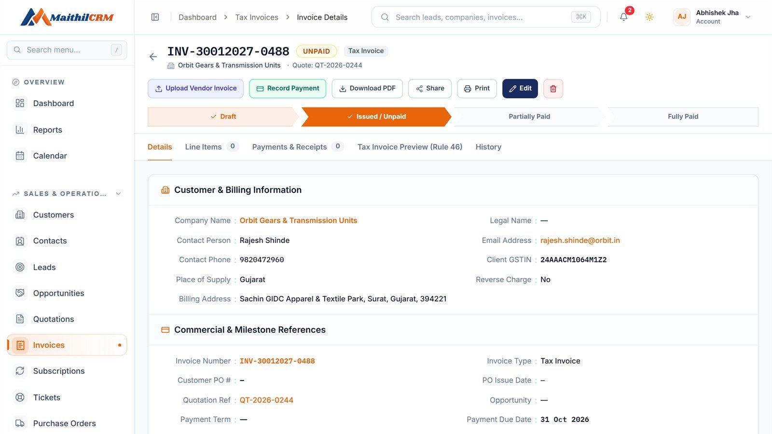Download the invoice PDF

[367, 89]
